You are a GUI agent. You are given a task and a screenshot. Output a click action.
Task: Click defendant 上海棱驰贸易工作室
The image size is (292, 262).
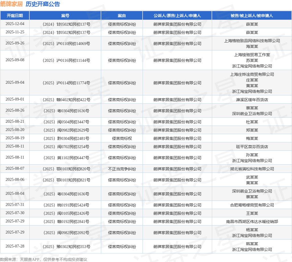(252, 55)
